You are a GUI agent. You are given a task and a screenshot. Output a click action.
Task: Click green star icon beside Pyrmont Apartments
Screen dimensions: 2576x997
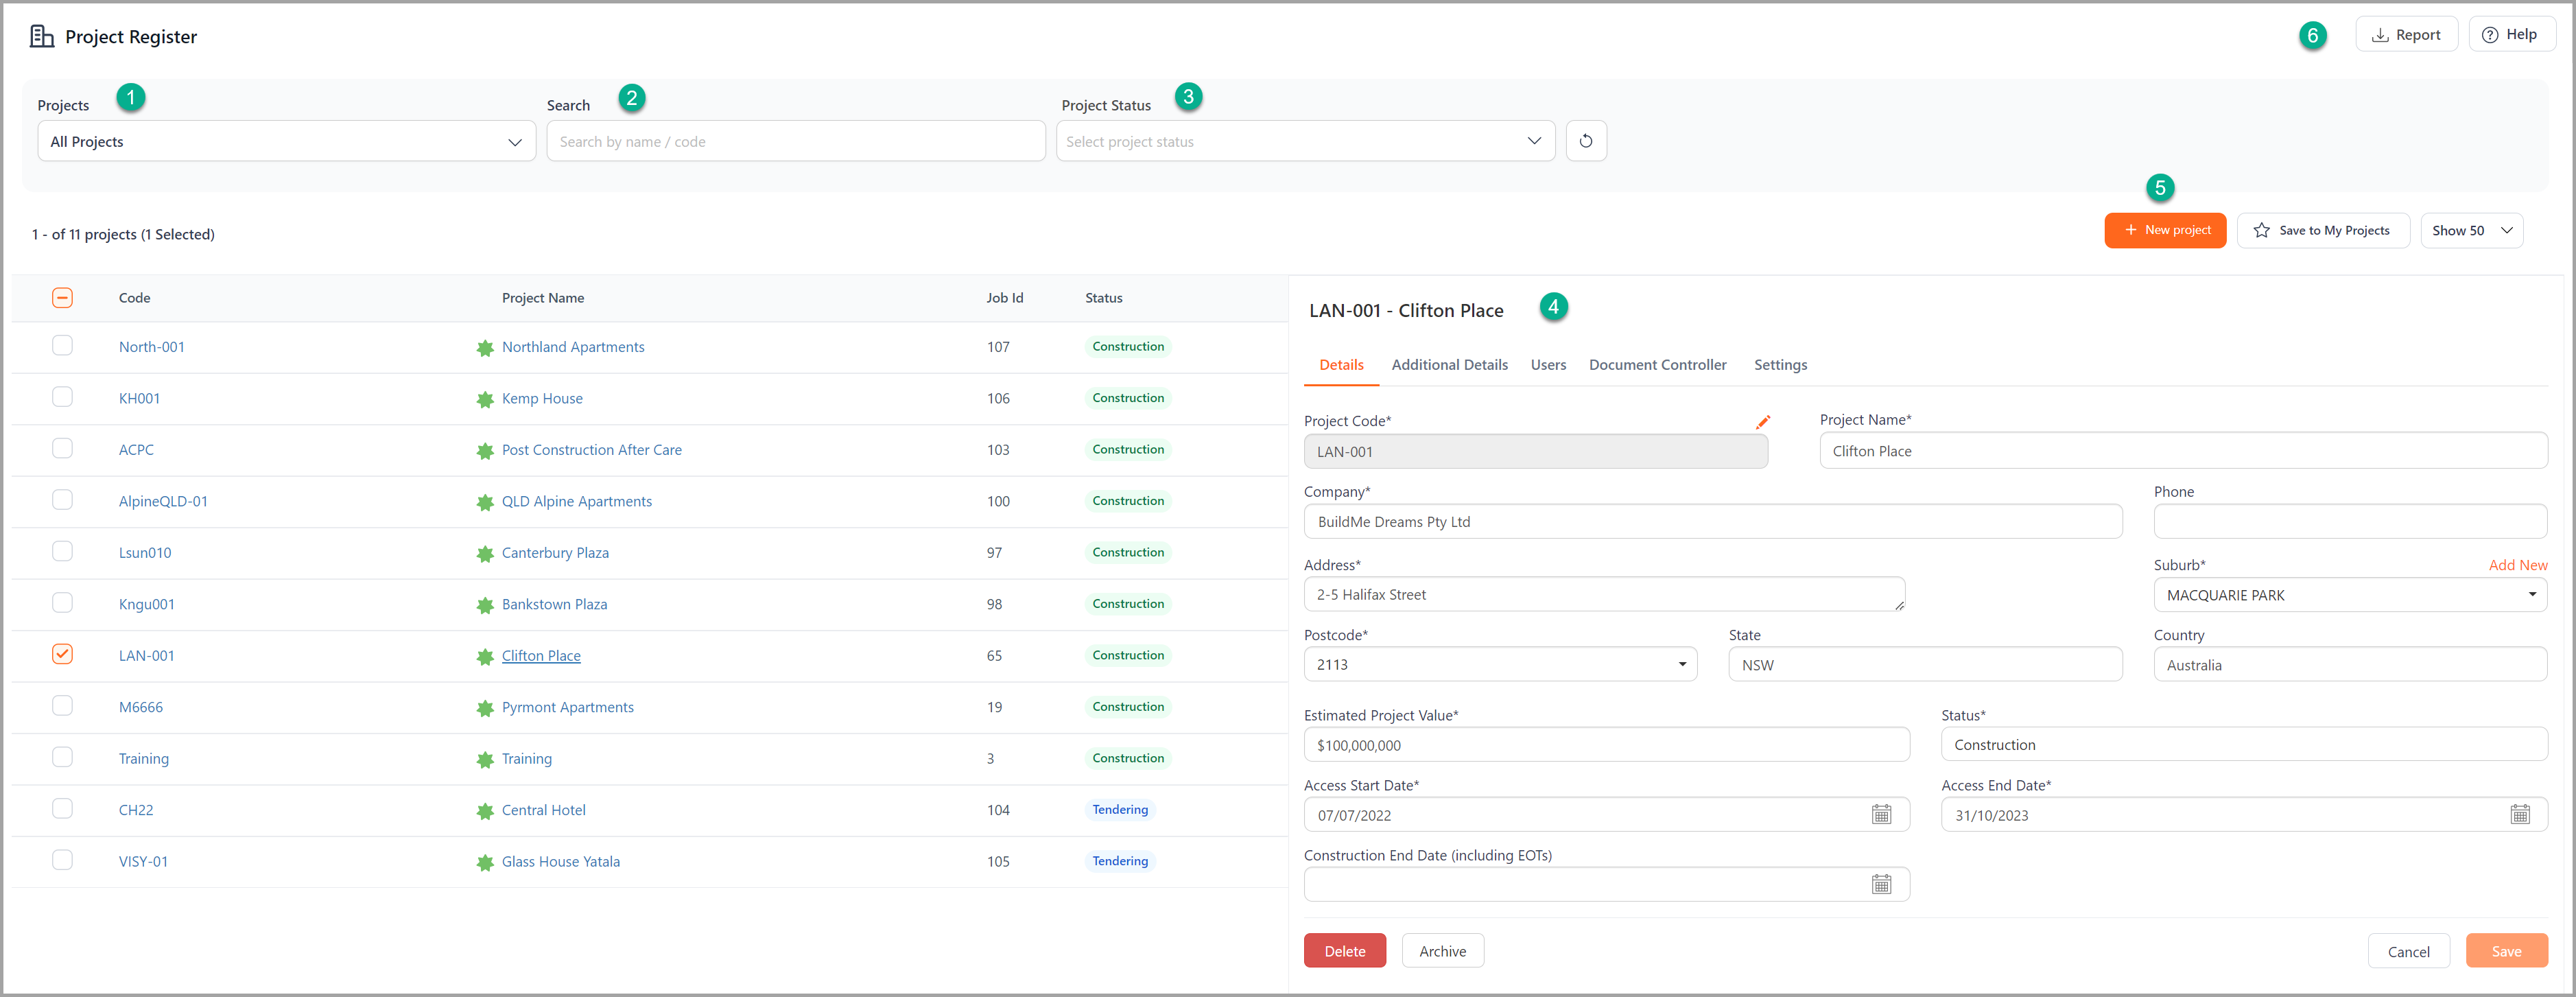pos(485,708)
